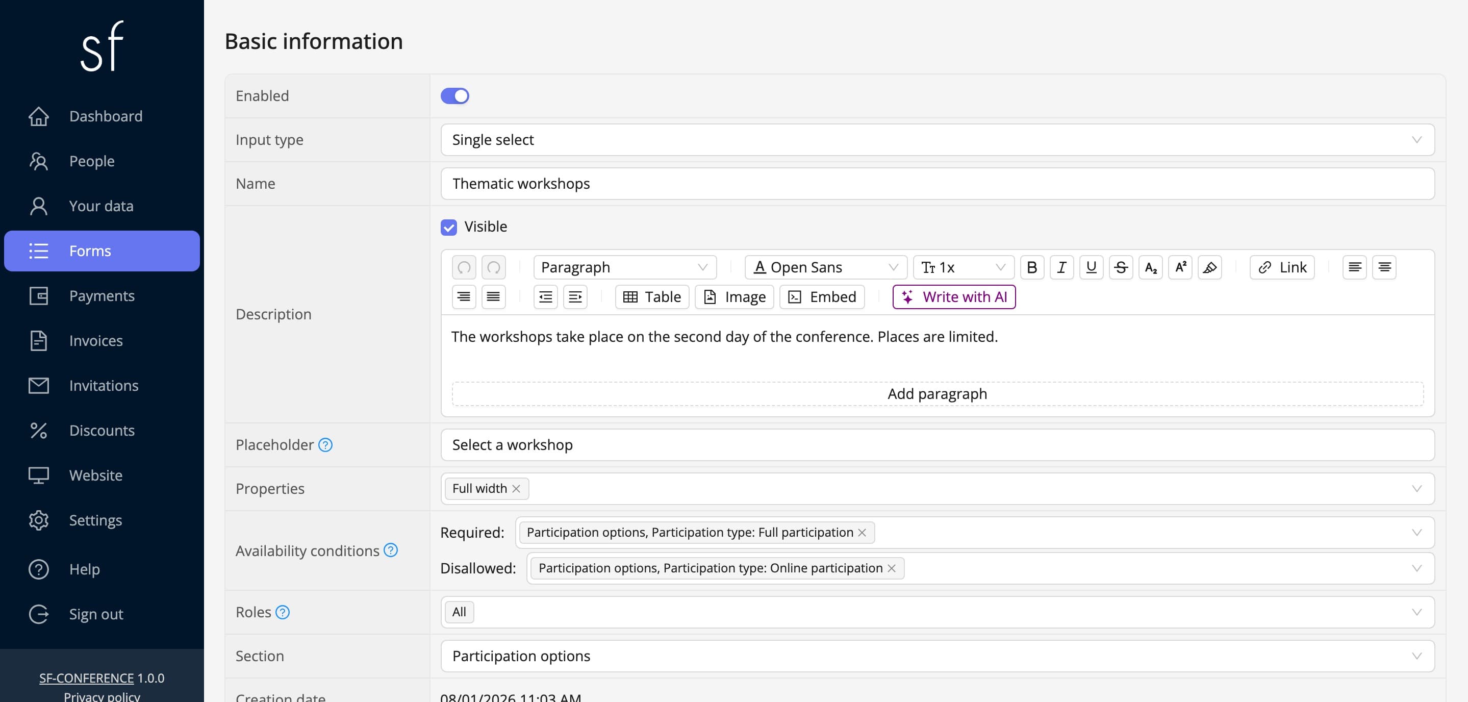Screen dimensions: 1468x702
Task: Click the Placeholder field Select a workshop
Action: [x=938, y=445]
